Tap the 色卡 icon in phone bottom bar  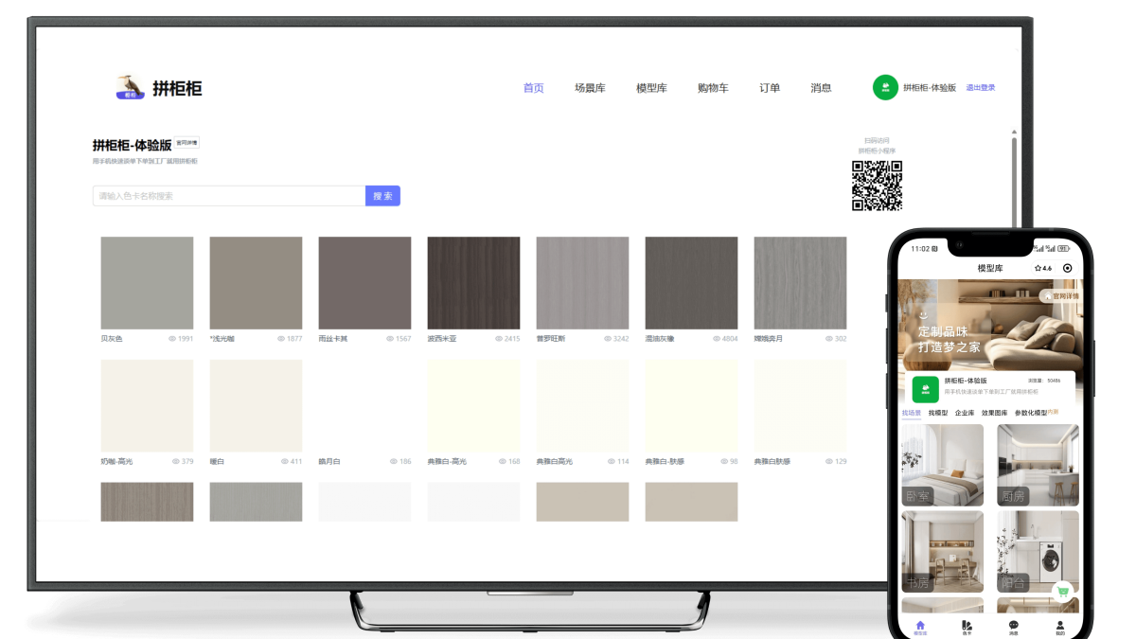(x=967, y=626)
